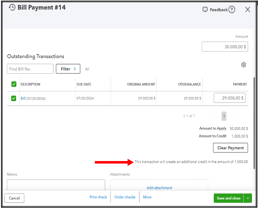The height and width of the screenshot is (209, 258).
Task: Click the Feedback label text
Action: point(219,10)
